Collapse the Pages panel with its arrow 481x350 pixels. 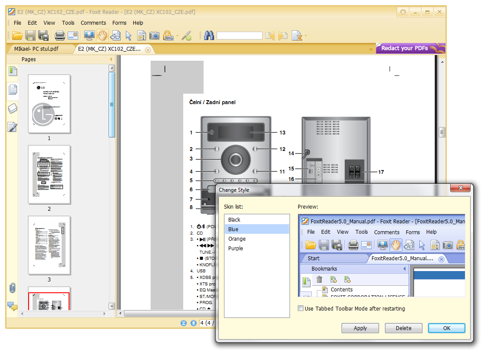tap(111, 59)
